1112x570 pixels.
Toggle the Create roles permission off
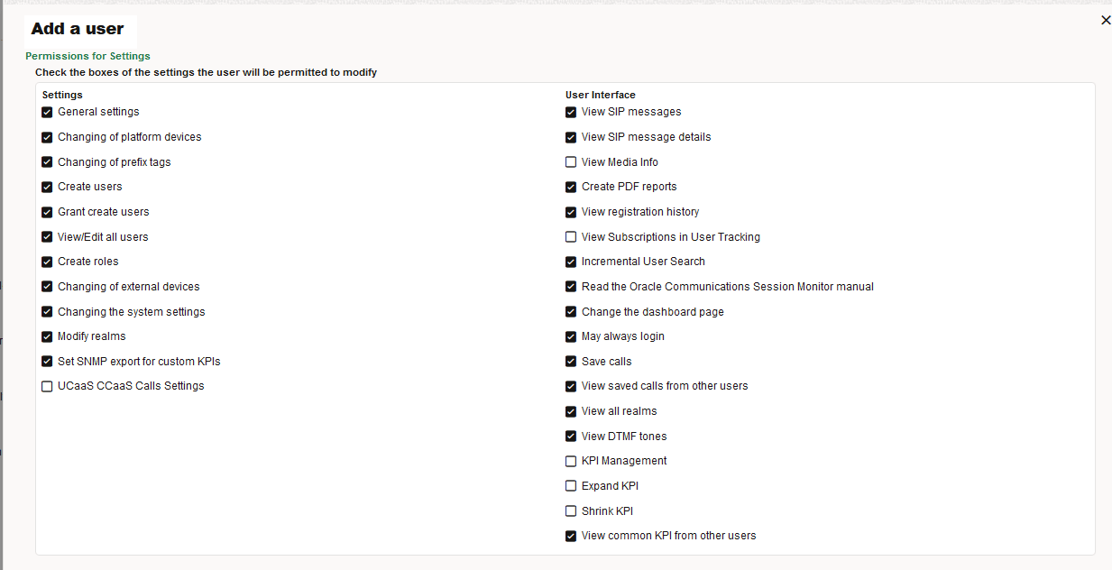pos(47,262)
